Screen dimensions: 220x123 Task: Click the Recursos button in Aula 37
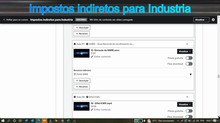coord(82,87)
